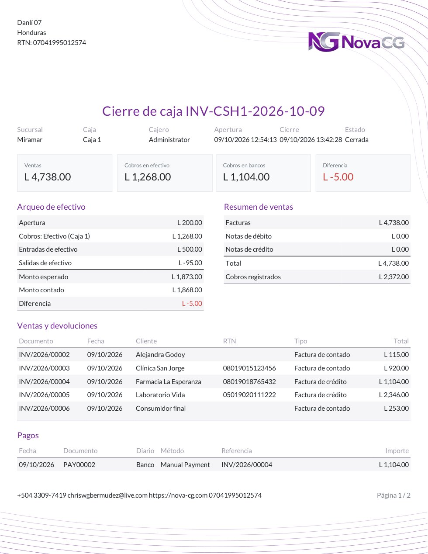Select RTN: 07041995012574 in the header
The height and width of the screenshot is (554, 428).
[x=52, y=42]
